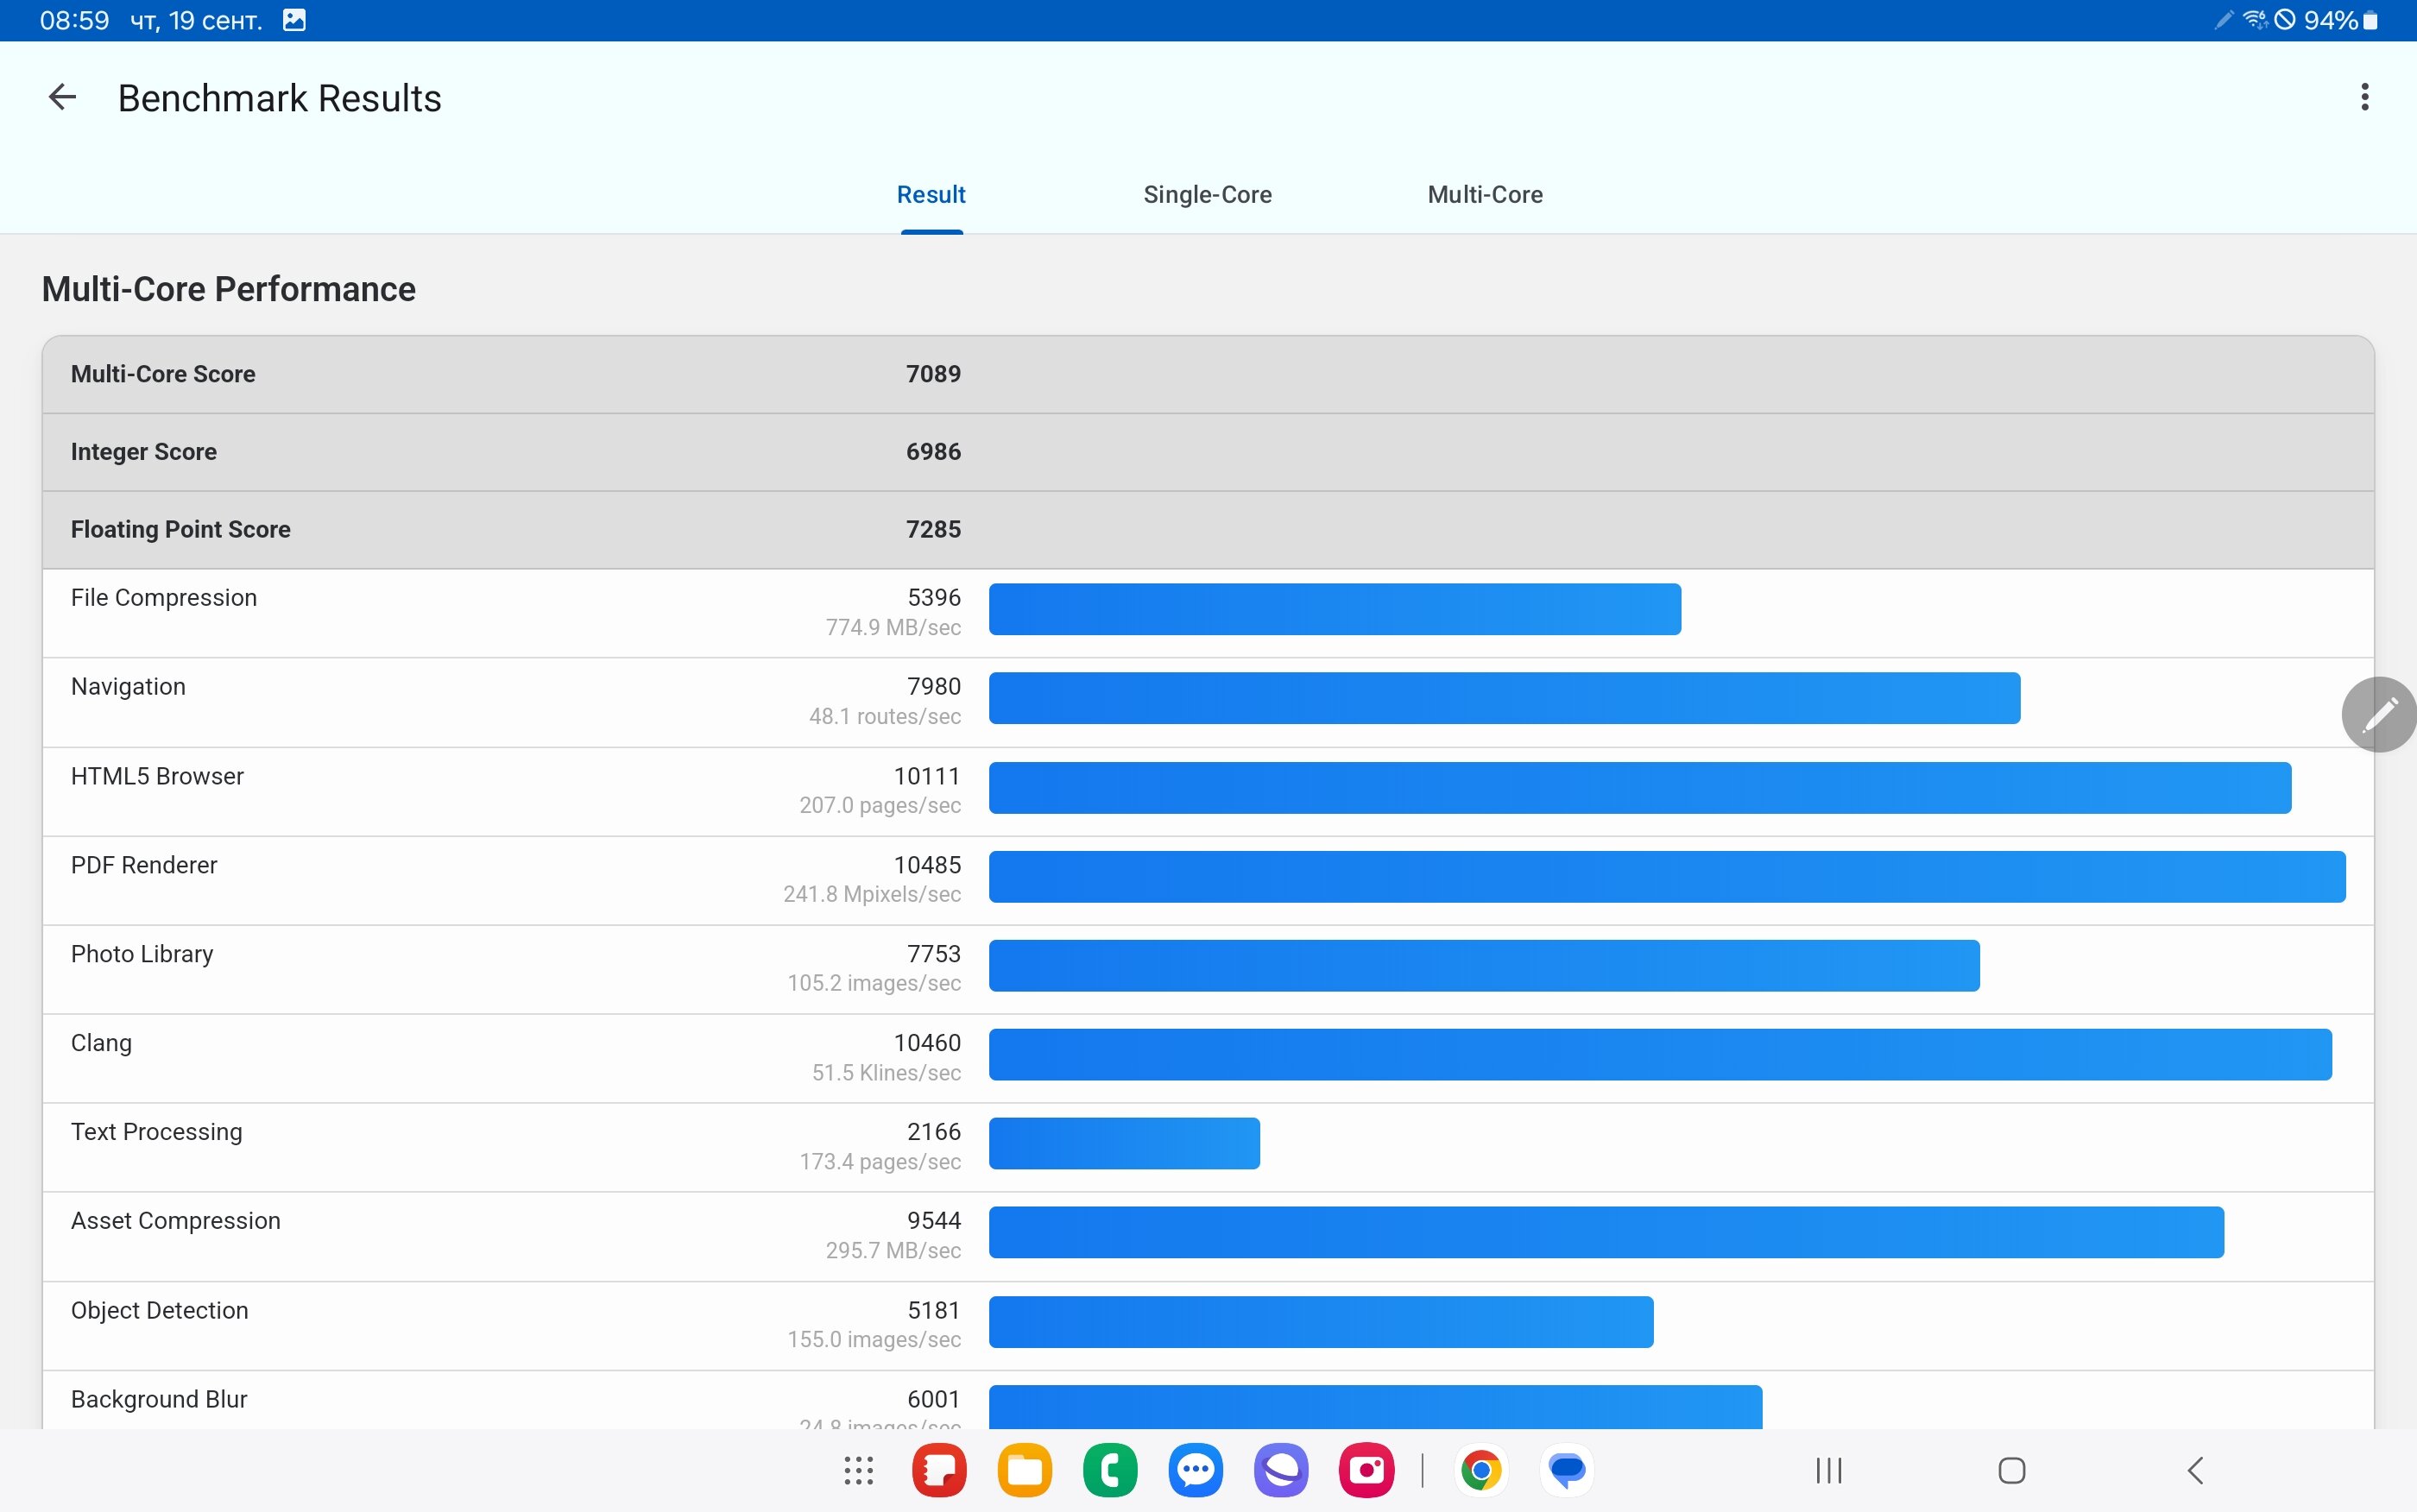This screenshot has height=1512, width=2417.
Task: Open the pink Camera app
Action: pos(1367,1470)
